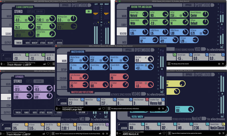Click the info icon in VSS4HD preset bar
Image resolution: width=227 pixels, height=136 pixels.
pyautogui.click(x=109, y=108)
